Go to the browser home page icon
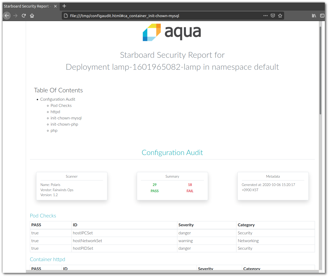Screen dimensions: 329x277 [x=32, y=16]
